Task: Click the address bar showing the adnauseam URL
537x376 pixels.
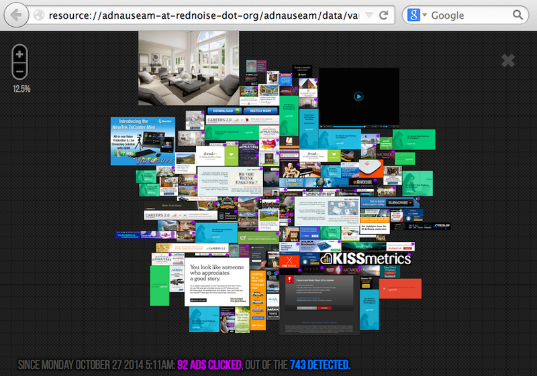Action: (203, 15)
